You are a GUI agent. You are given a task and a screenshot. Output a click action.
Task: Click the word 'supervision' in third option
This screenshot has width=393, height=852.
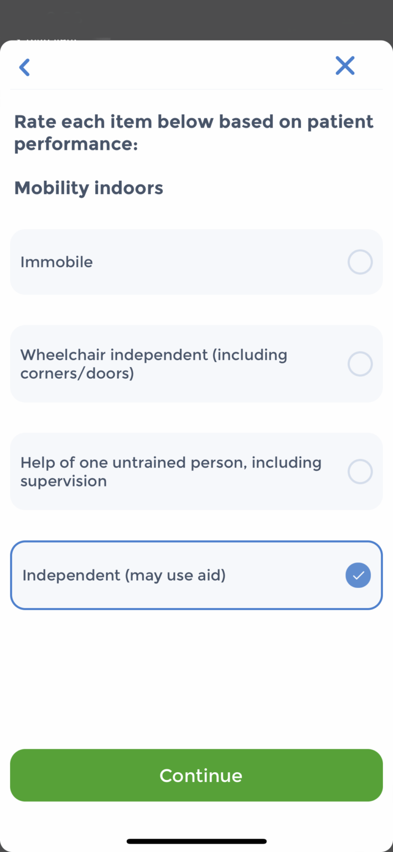[64, 481]
